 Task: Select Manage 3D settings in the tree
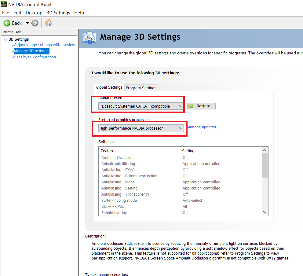(31, 51)
